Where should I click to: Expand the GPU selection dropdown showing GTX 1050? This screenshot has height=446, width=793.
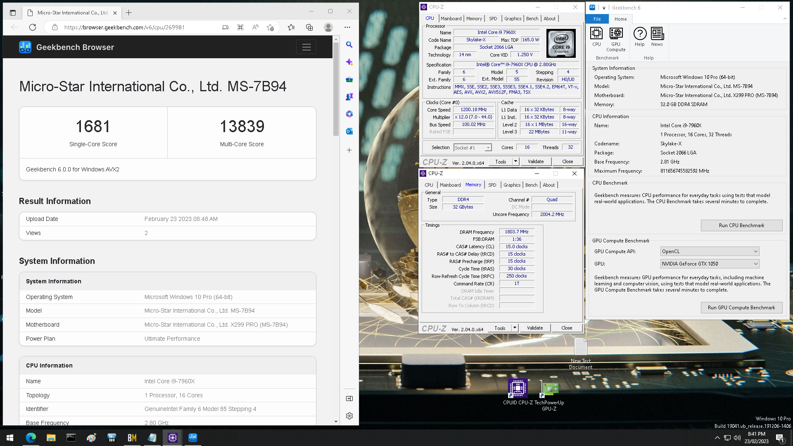click(710, 264)
